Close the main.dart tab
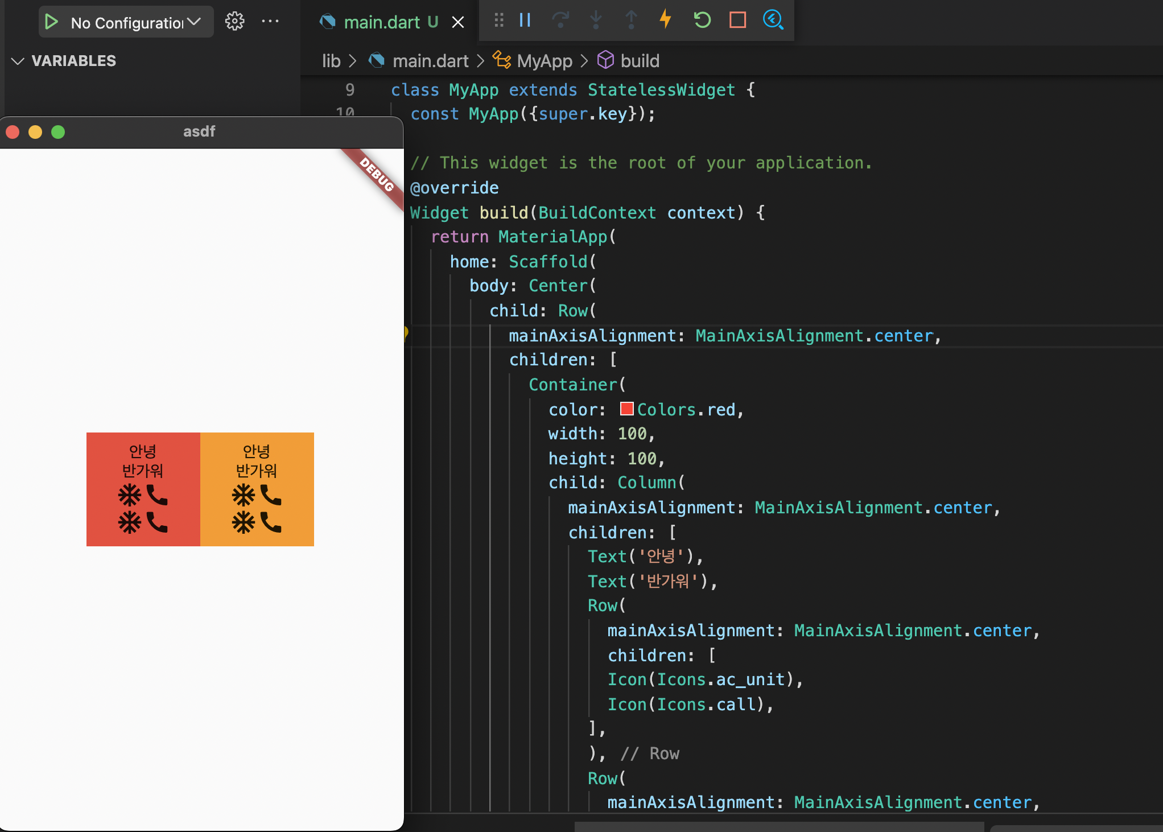The width and height of the screenshot is (1163, 832). (x=457, y=22)
